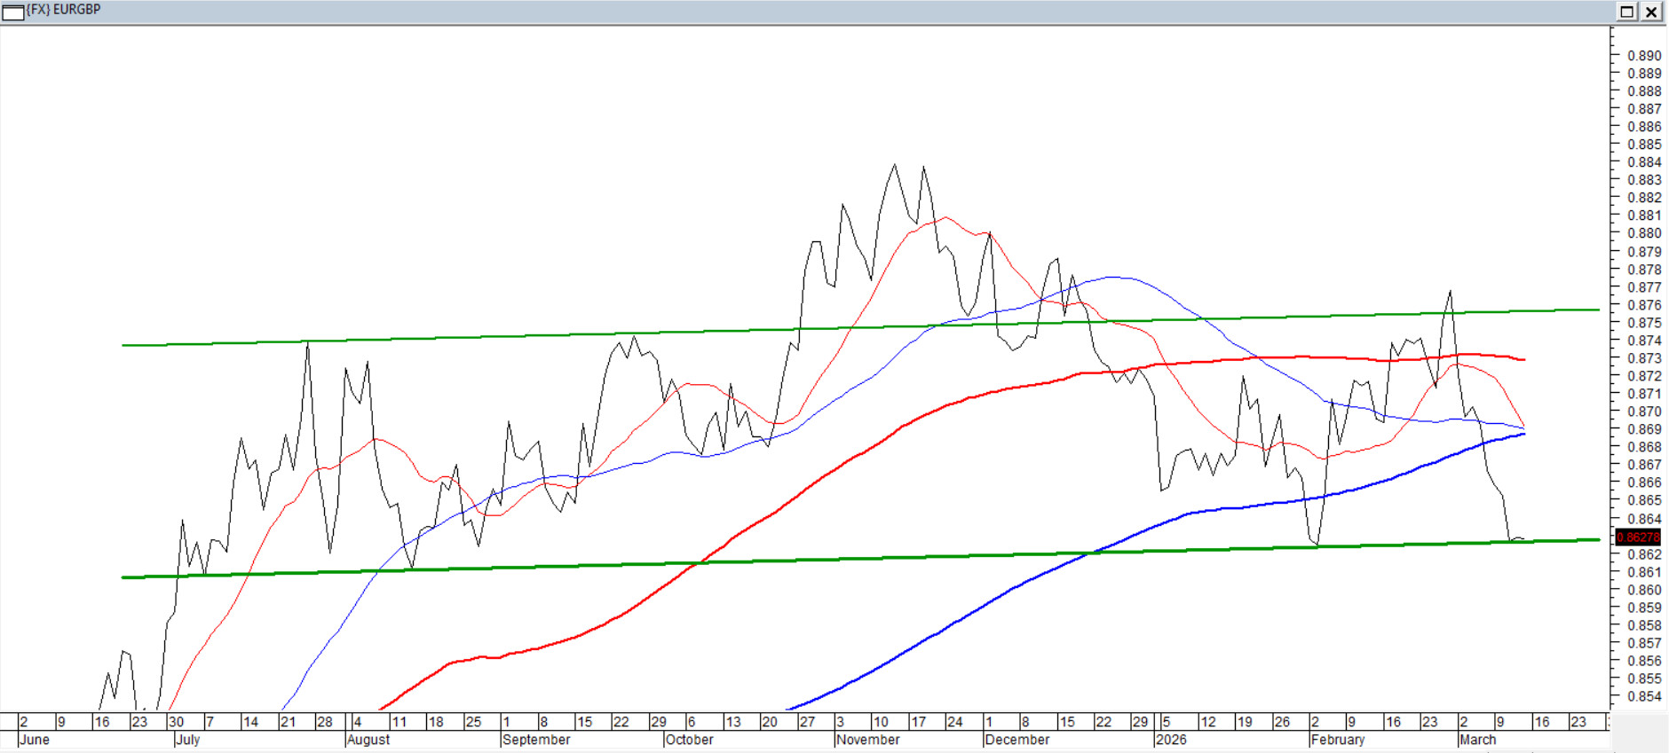Select the upper green resistance trendline
The image size is (1669, 753).
(533, 335)
